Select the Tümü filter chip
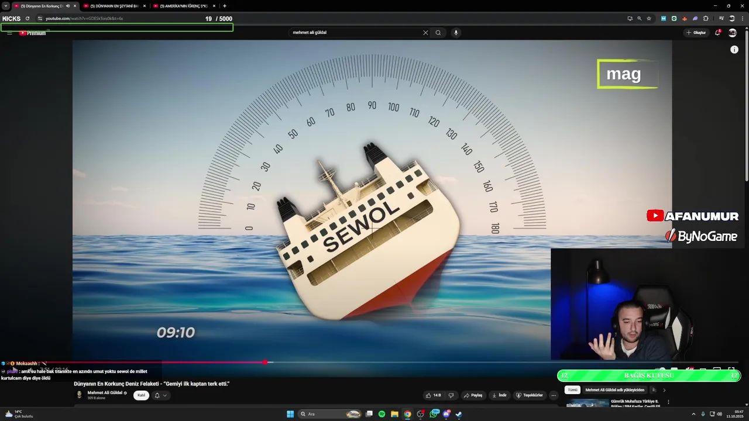Image resolution: width=749 pixels, height=421 pixels. pos(572,390)
